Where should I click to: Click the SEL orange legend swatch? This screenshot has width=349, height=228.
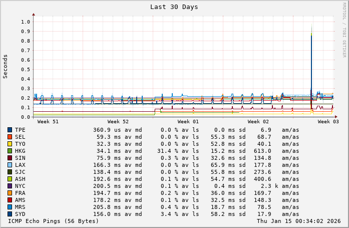tap(10, 137)
